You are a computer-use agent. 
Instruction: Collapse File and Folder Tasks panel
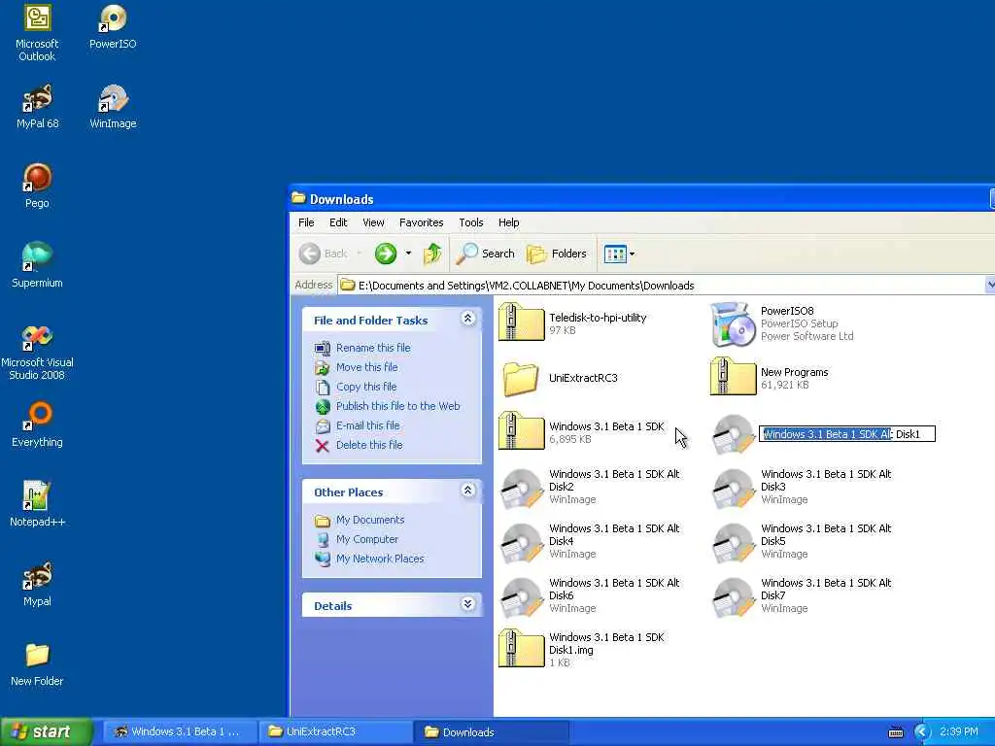467,319
